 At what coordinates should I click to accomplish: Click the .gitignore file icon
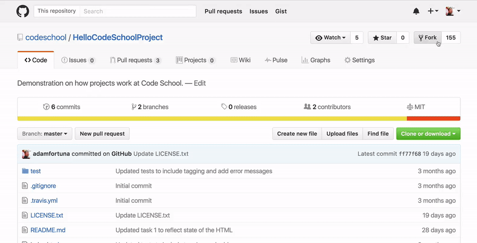point(25,186)
